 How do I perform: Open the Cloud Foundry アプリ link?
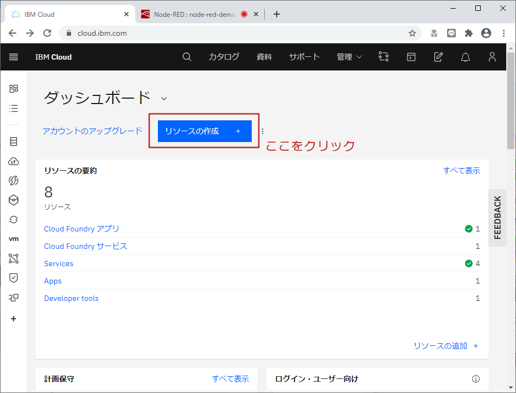(x=81, y=229)
